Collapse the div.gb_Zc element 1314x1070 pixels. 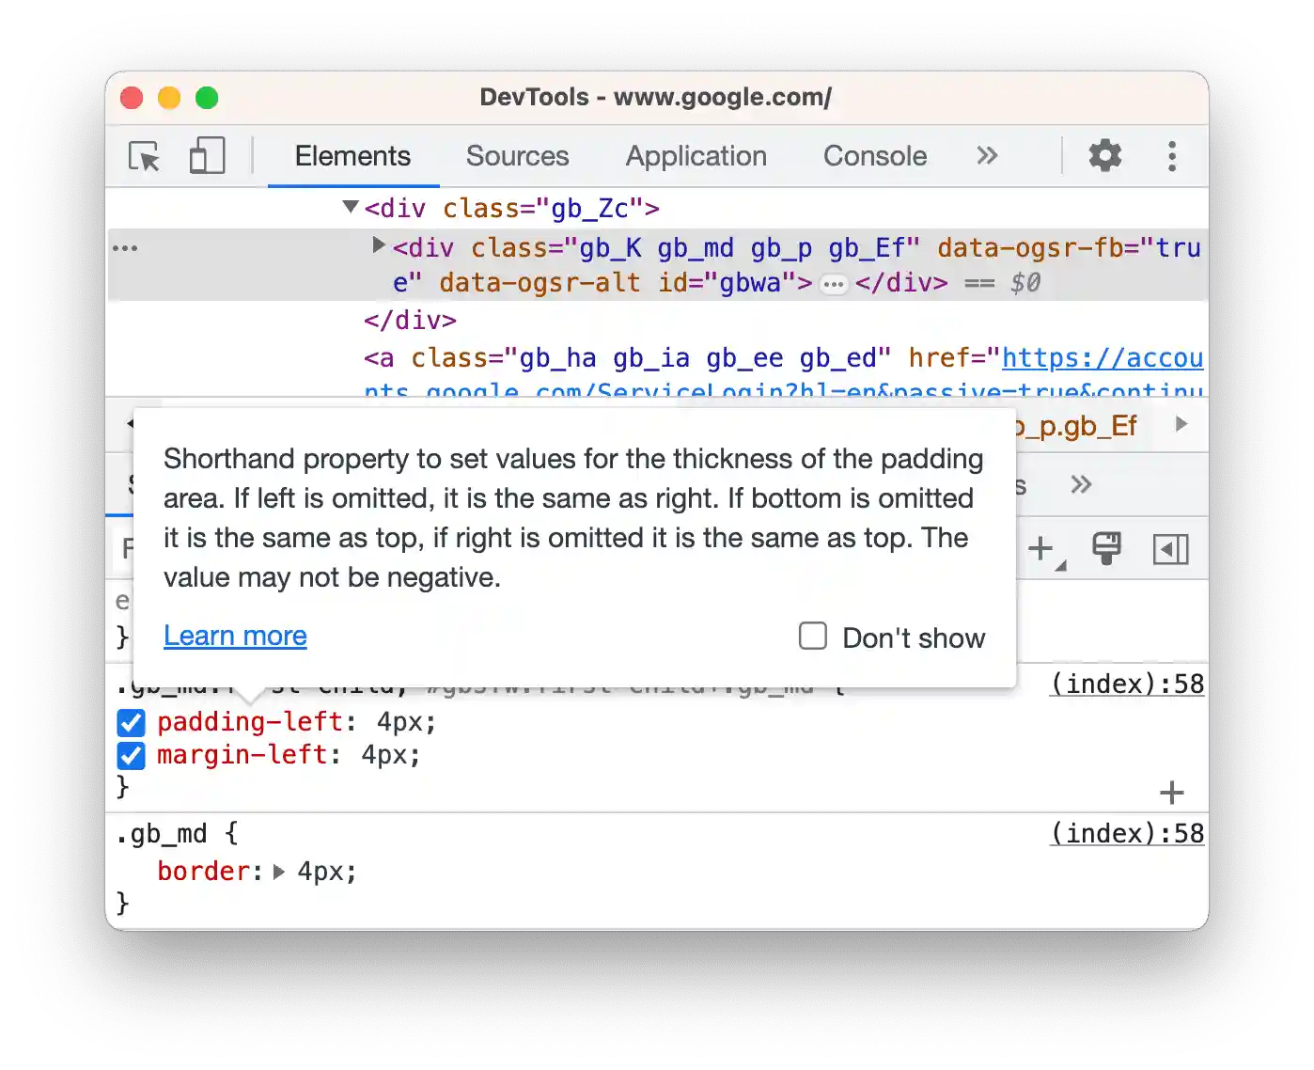(x=349, y=207)
